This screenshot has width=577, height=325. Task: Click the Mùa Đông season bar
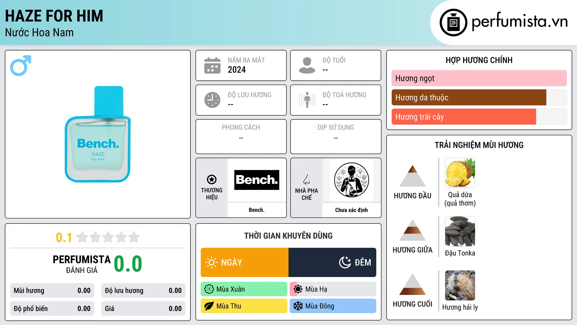(x=333, y=306)
